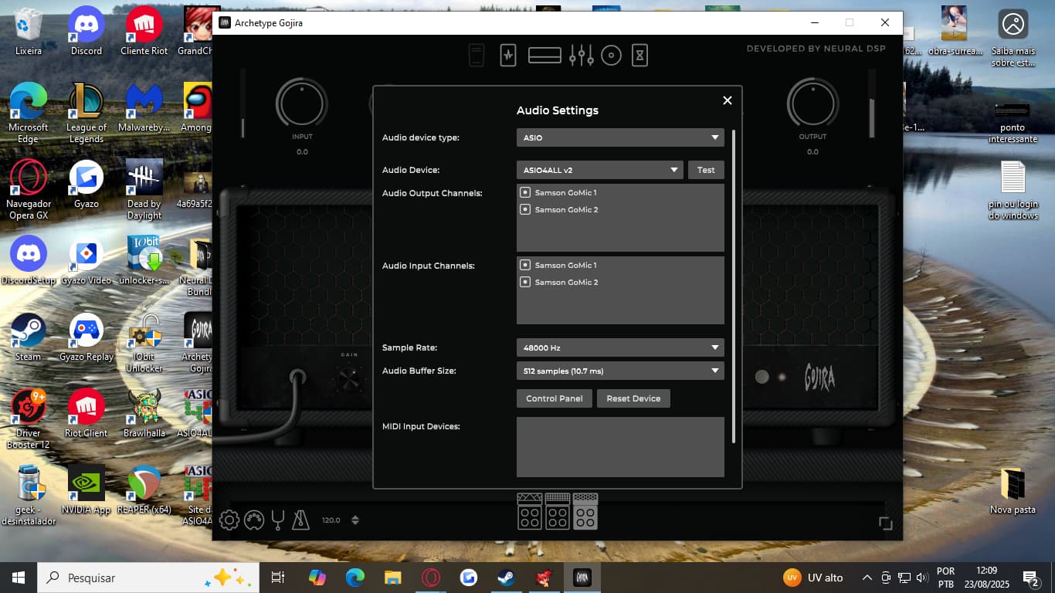Toggle output channel Samson GoMic 1

point(525,192)
